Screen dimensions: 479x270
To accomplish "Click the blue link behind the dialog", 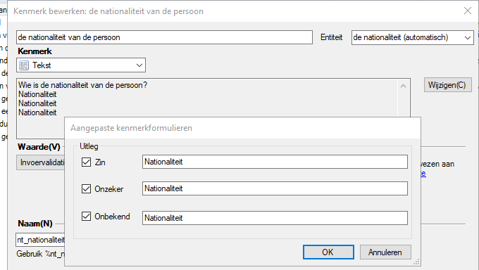I will [x=423, y=173].
